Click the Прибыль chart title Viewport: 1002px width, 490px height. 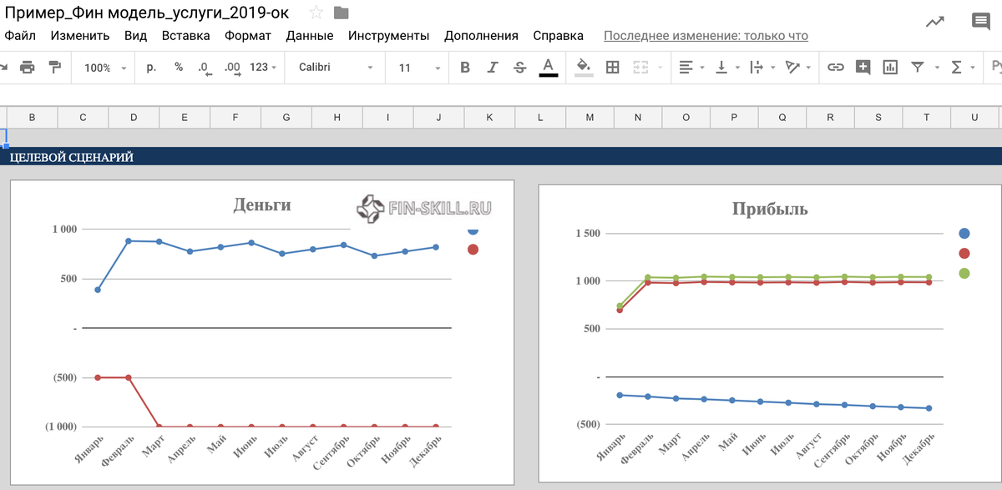coord(770,209)
